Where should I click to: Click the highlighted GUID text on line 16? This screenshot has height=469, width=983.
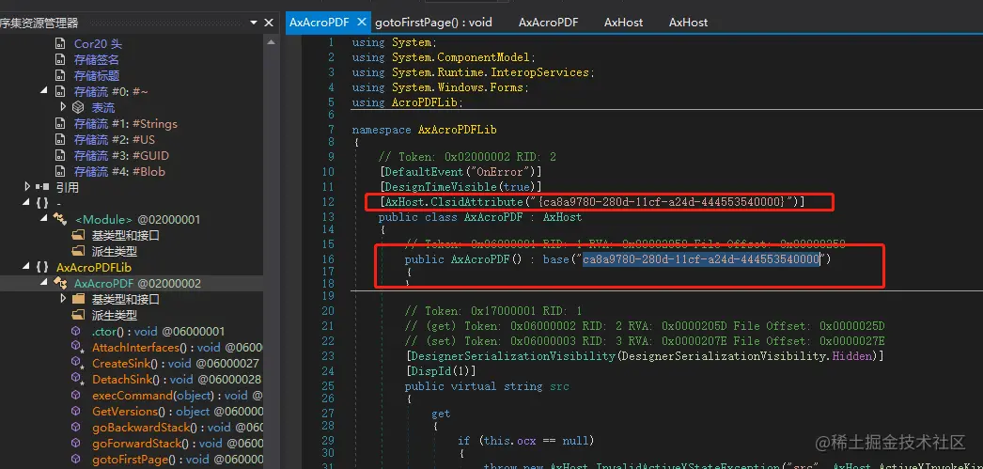[701, 259]
